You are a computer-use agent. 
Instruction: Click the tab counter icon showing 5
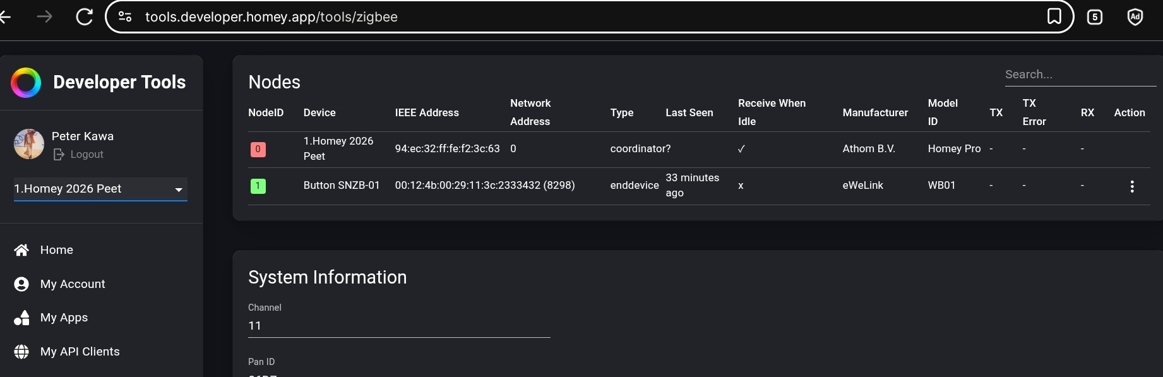1094,17
